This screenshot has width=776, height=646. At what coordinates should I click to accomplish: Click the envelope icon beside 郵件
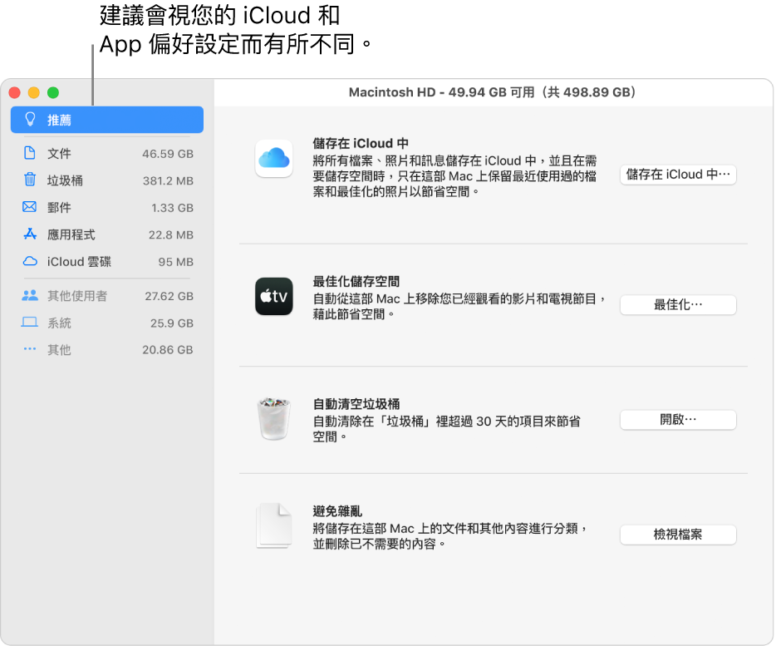(x=30, y=207)
